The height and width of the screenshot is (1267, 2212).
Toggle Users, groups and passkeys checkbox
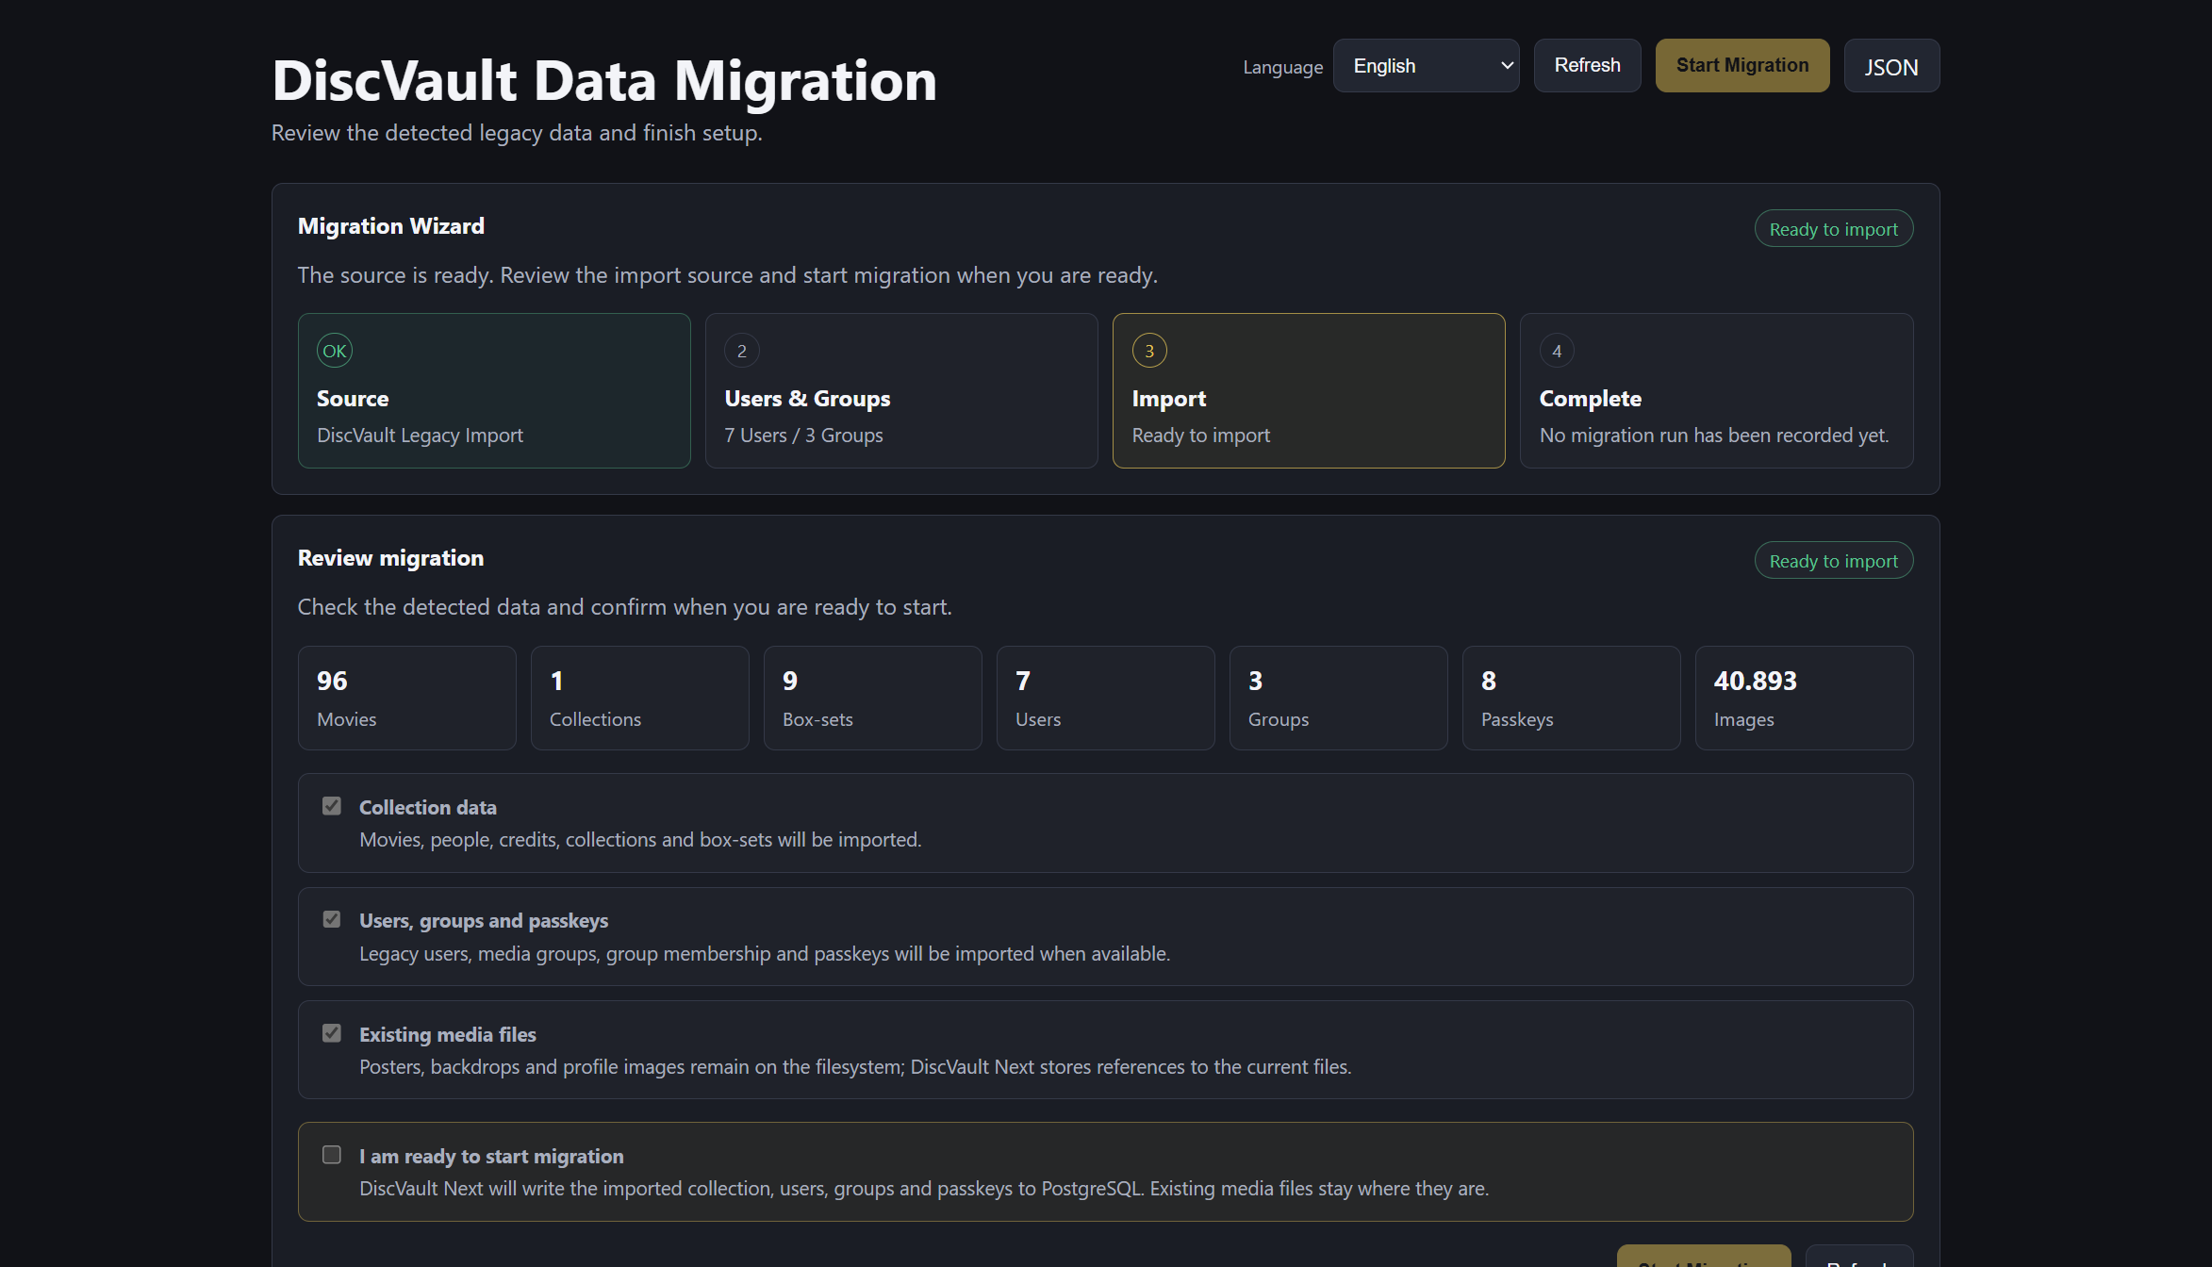point(332,919)
